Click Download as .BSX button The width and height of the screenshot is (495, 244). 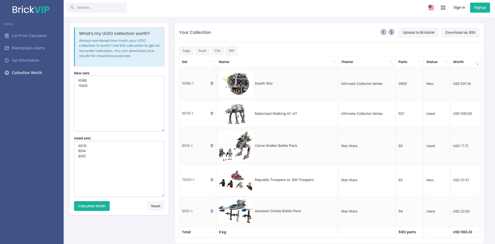coord(460,32)
